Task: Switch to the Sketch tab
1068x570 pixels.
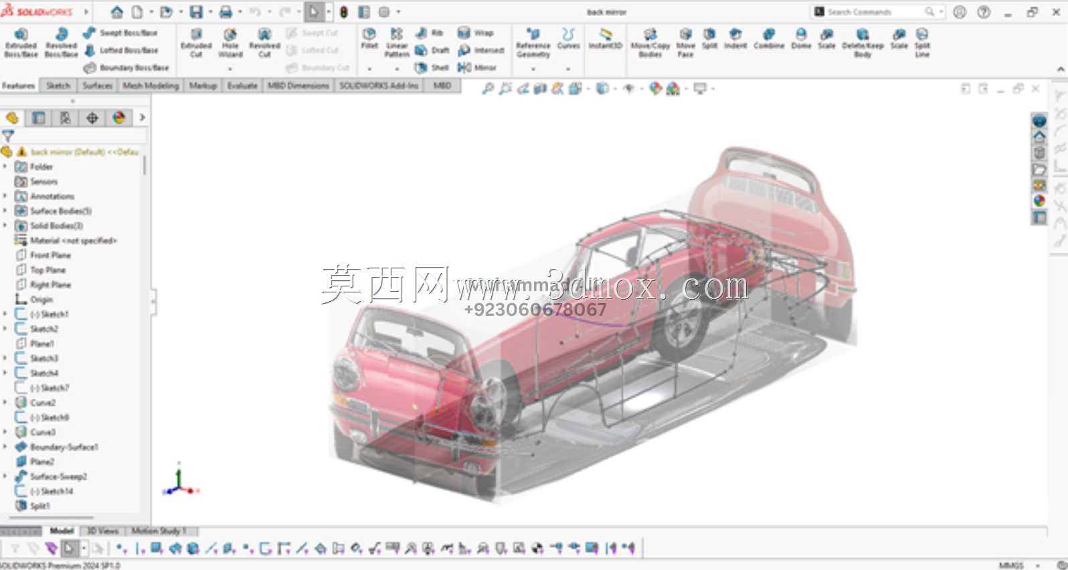Action: point(58,86)
